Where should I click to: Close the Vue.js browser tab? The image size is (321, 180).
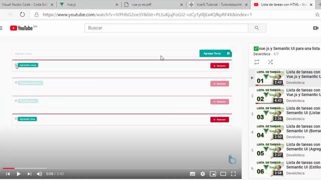tap(117, 4)
